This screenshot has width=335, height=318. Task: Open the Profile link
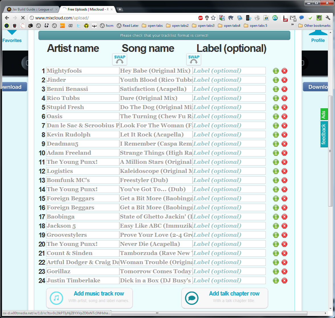pyautogui.click(x=318, y=40)
